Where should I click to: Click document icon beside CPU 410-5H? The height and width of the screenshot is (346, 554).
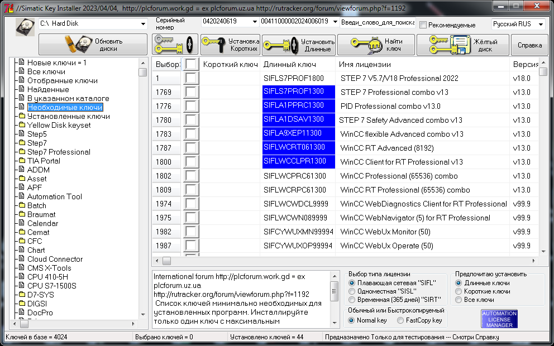tap(22, 276)
